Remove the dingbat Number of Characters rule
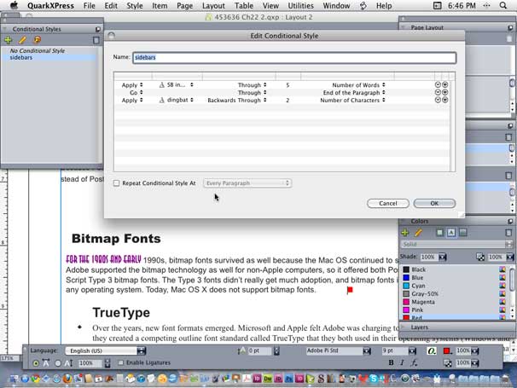Viewport: 517px width, 388px height. point(438,100)
